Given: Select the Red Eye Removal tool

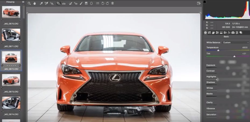Looking at the screenshot, I should [x=76, y=3].
